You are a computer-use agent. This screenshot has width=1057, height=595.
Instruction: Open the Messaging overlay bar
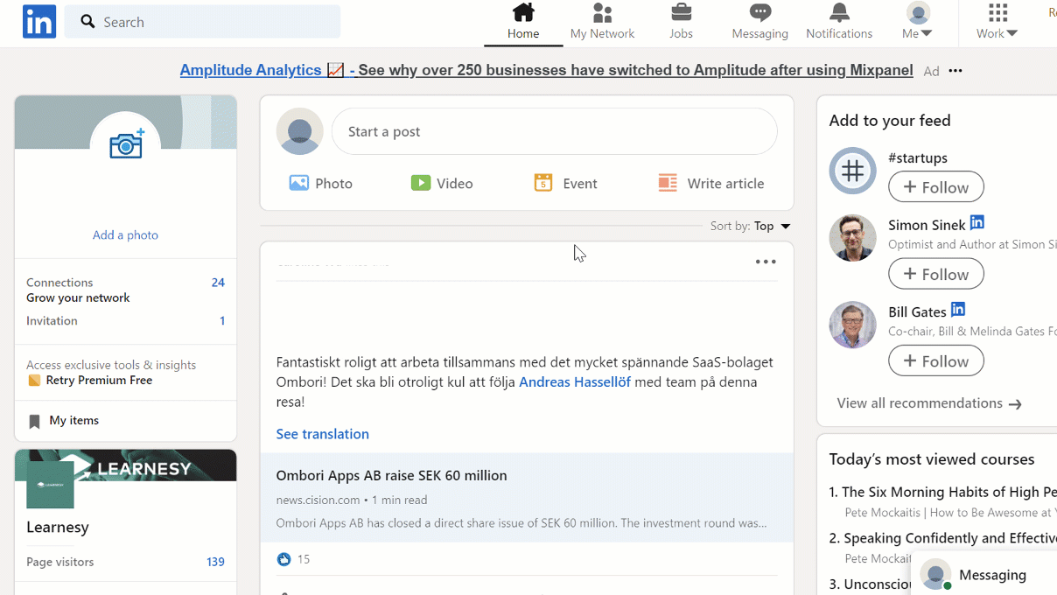(983, 574)
